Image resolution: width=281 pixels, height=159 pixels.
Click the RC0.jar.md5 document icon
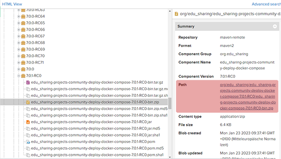(28, 129)
